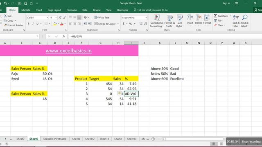
Task: Add a new sheet with plus icon
Action: pos(153,139)
